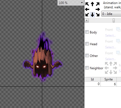The image size is (121, 108).
Task: Click the Neighbor up-right direction arrow
Action: (x=115, y=64)
